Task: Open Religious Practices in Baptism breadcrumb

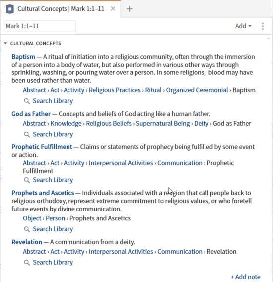Action: click(115, 90)
